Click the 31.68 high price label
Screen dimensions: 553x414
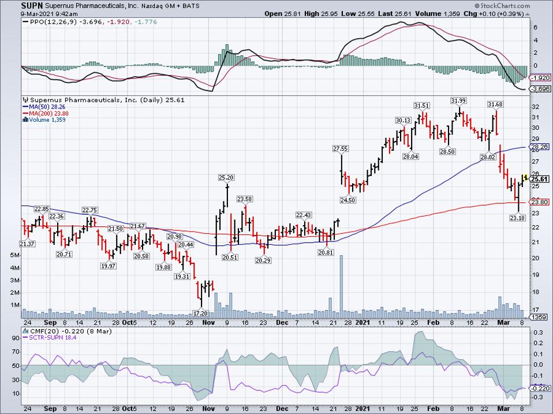[x=495, y=105]
